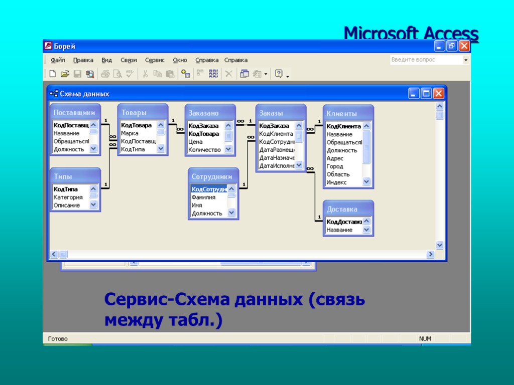Maximize the Схема данных window
Image resolution: width=514 pixels, height=385 pixels.
(x=426, y=94)
